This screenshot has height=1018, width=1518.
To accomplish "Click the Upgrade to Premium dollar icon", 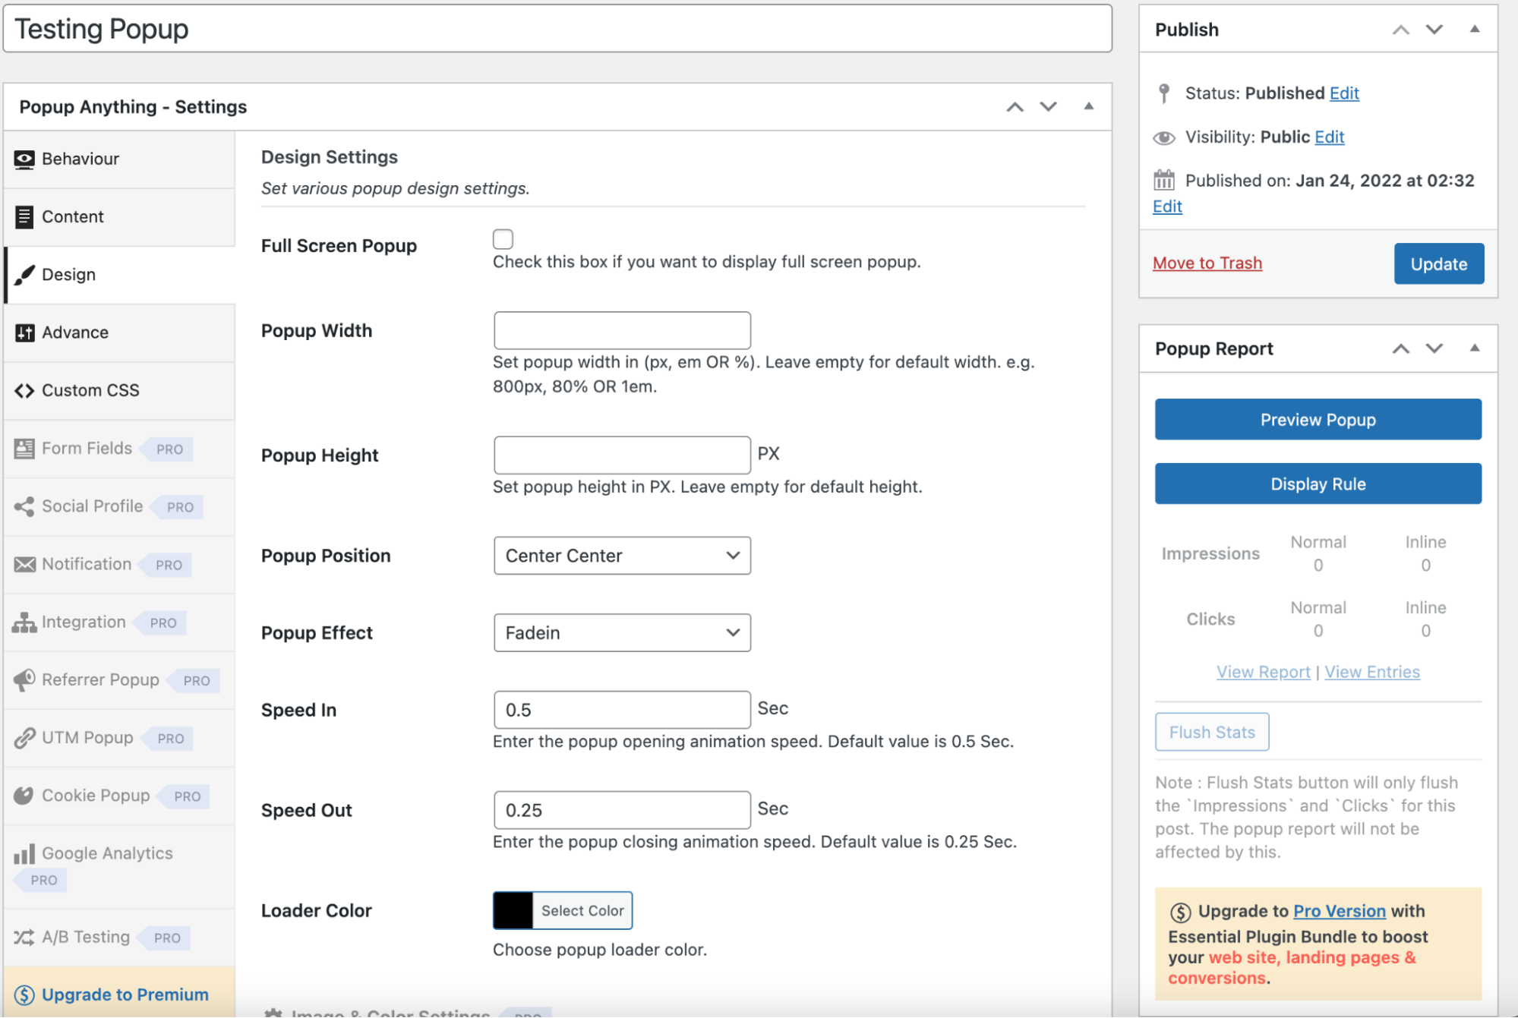I will coord(24,995).
